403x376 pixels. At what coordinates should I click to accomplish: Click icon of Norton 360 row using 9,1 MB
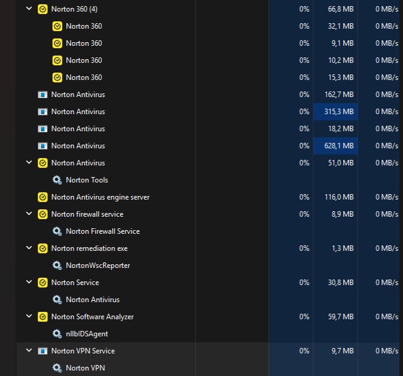coord(57,43)
